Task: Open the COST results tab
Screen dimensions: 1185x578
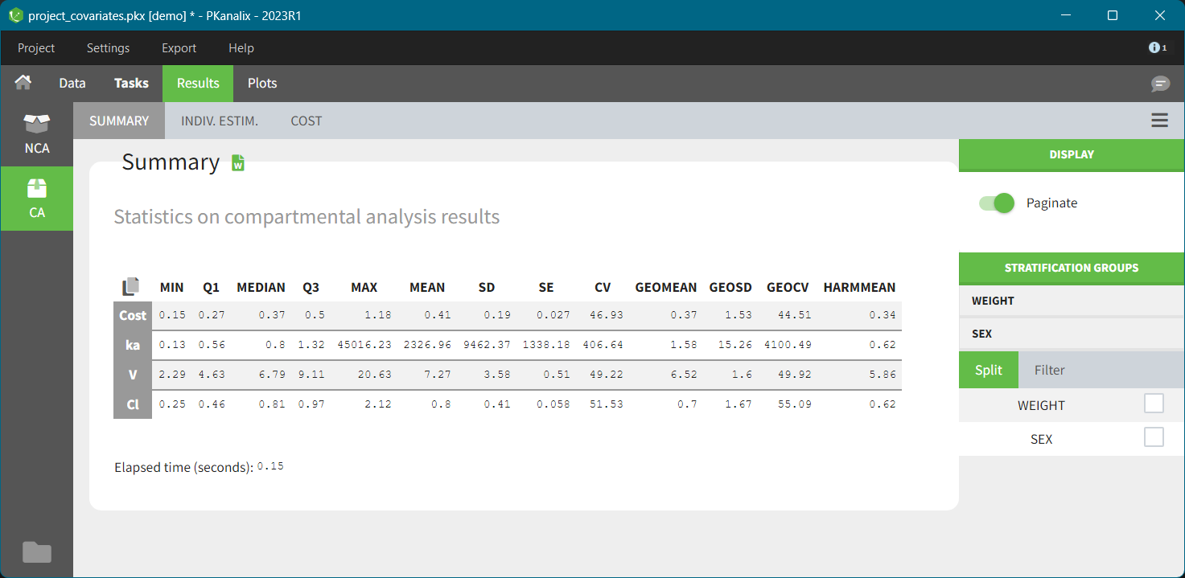Action: click(x=306, y=121)
